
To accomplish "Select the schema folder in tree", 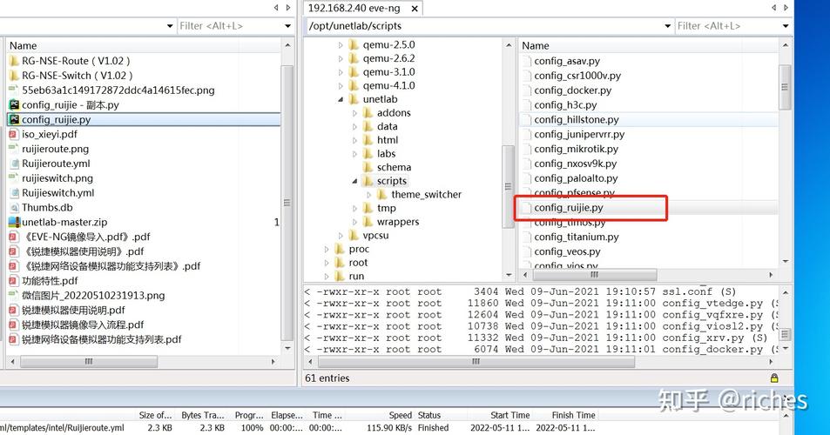I will (x=394, y=167).
